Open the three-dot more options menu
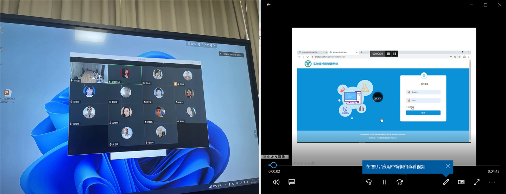 [492, 182]
